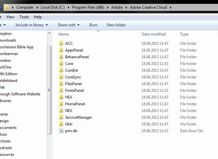Screen dimensions: 218x159
Task: Sort by the Date modified column header
Action: 154,34
